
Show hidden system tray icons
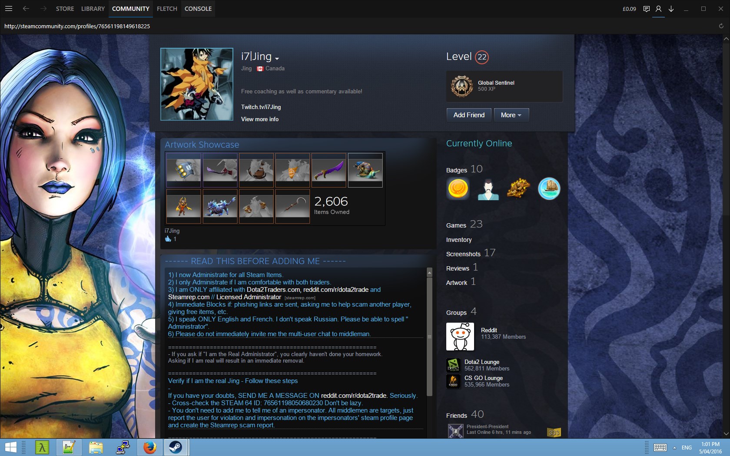click(x=674, y=447)
